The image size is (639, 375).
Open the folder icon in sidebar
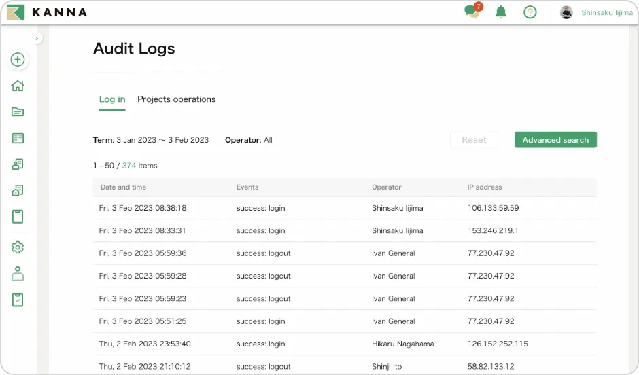click(x=18, y=112)
